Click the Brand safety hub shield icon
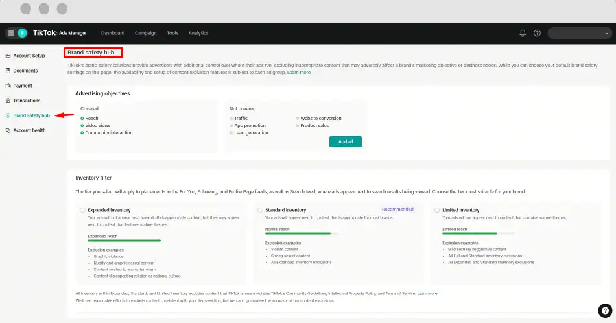This screenshot has width=616, height=323. [8, 115]
